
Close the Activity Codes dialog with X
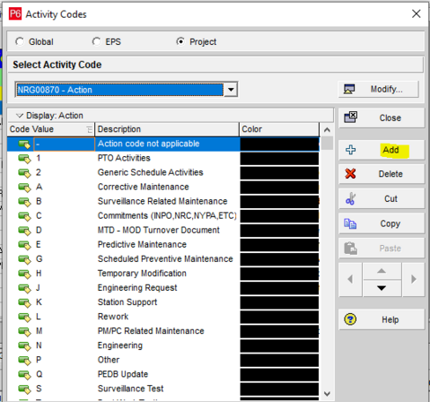(416, 14)
